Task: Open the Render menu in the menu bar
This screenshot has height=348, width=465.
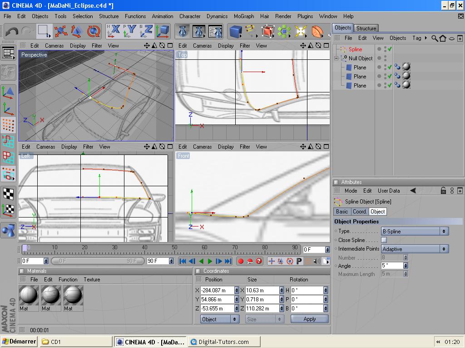Action: click(283, 16)
